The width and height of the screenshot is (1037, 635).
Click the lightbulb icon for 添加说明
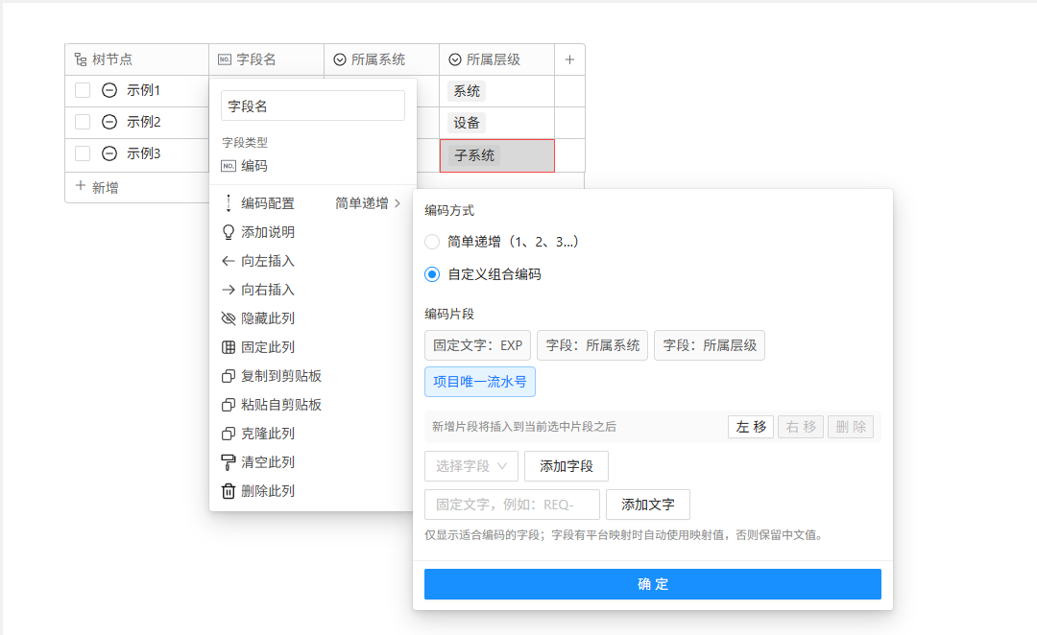click(229, 232)
